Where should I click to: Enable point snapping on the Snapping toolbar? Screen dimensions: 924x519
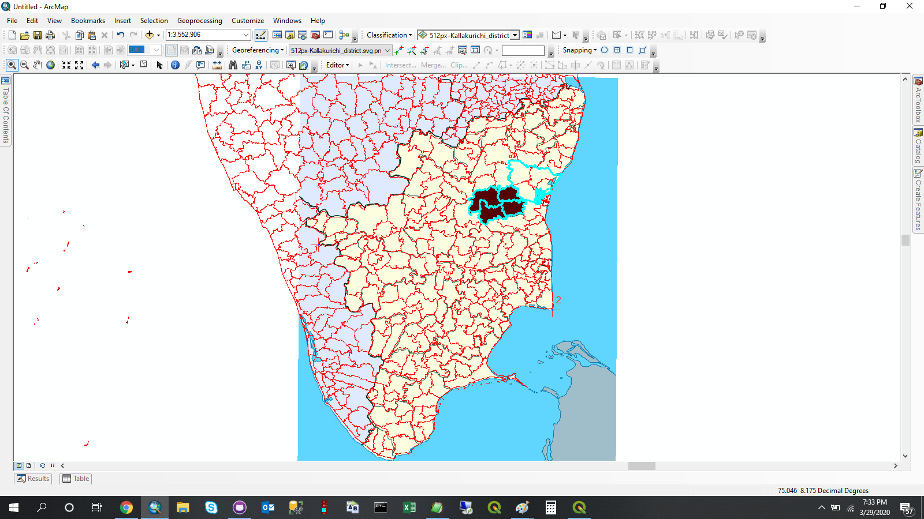[x=604, y=51]
